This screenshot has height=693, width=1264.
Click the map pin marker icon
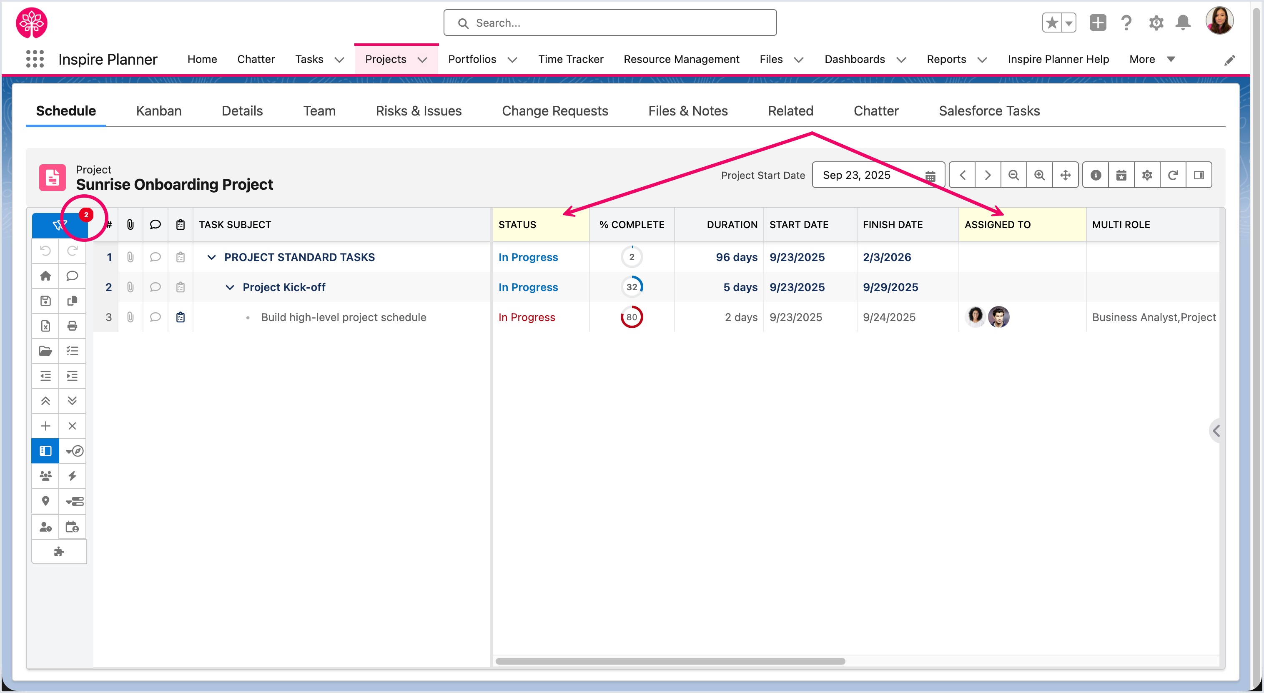click(x=45, y=501)
